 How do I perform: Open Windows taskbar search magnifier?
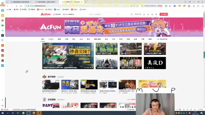pyautogui.click(x=8, y=113)
